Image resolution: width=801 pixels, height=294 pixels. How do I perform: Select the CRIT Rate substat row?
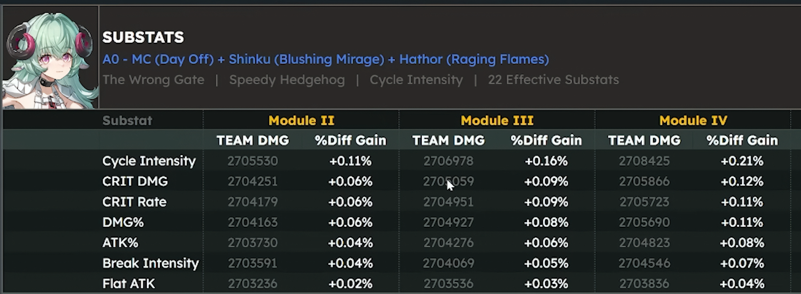coord(397,202)
